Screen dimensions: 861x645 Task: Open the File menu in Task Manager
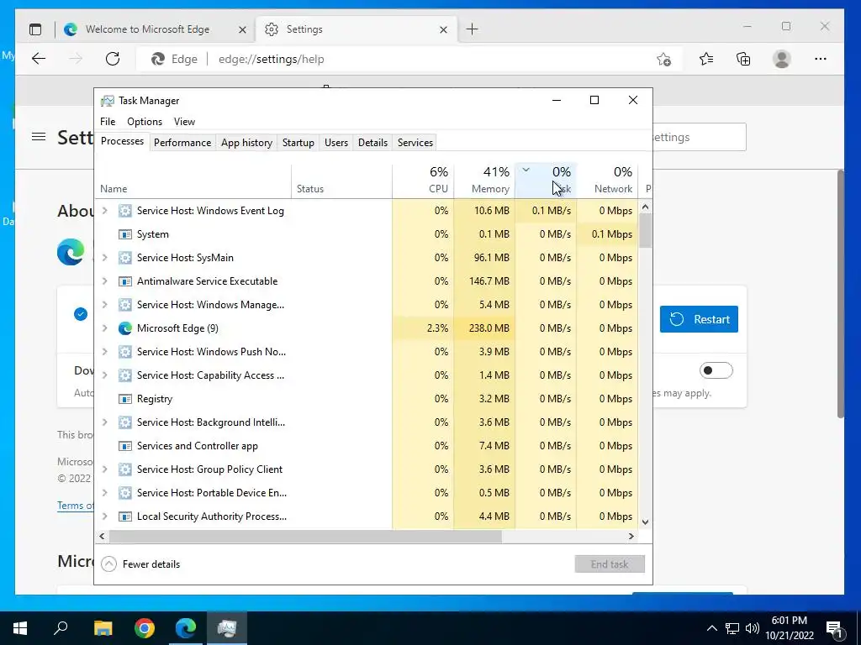[108, 122]
